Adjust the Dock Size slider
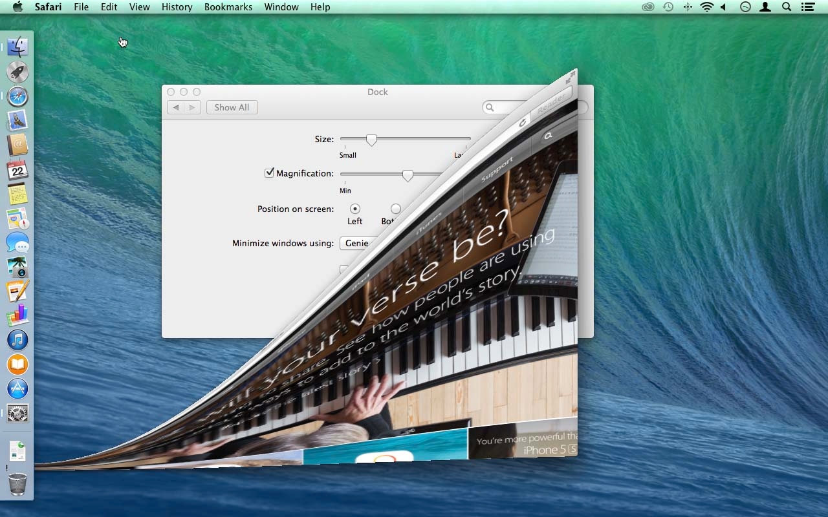 (371, 140)
